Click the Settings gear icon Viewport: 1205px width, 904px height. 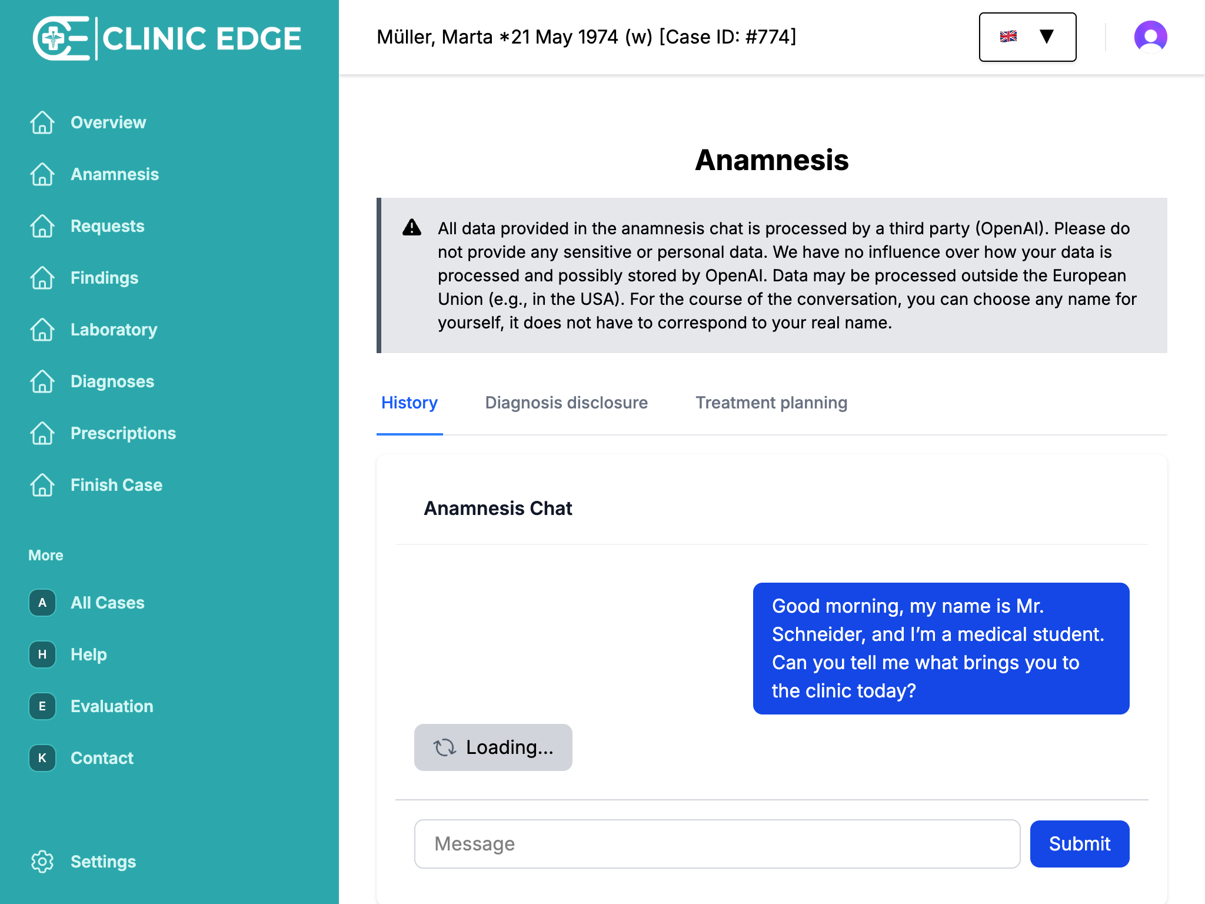(x=42, y=862)
